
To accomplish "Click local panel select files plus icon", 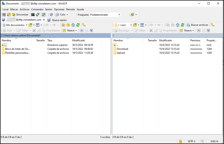I will [82, 30].
